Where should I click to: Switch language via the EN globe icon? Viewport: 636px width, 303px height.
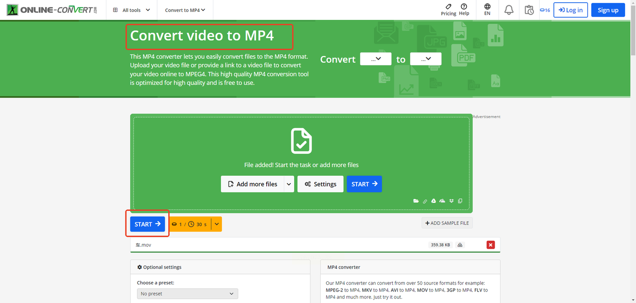(487, 10)
